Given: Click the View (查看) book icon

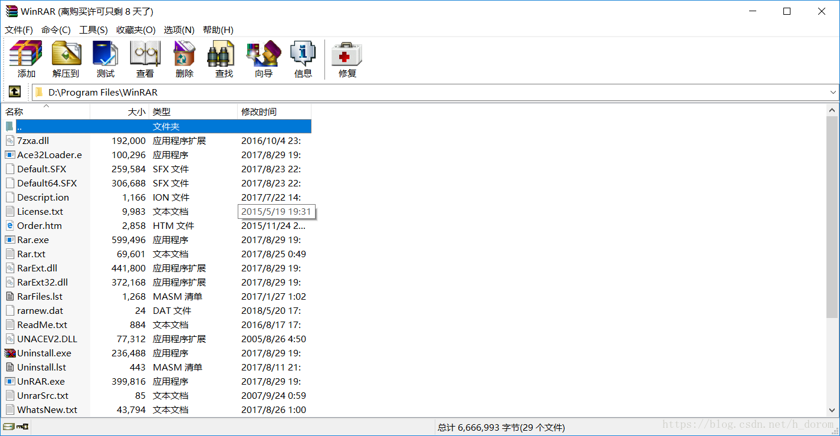Looking at the screenshot, I should point(145,54).
